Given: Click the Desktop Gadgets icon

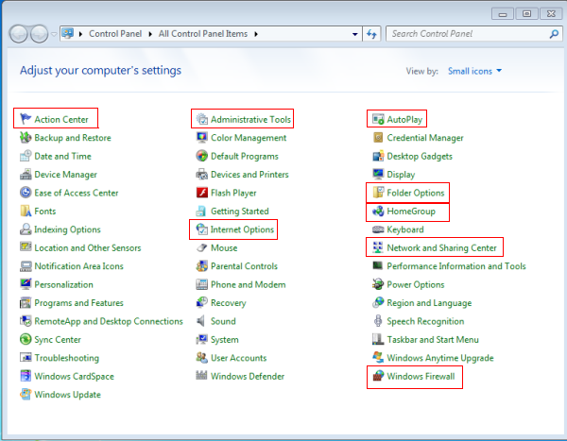Looking at the screenshot, I should [x=378, y=156].
